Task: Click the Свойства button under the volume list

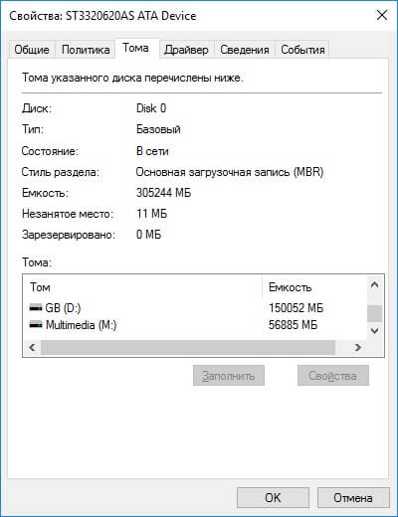Action: click(x=332, y=376)
